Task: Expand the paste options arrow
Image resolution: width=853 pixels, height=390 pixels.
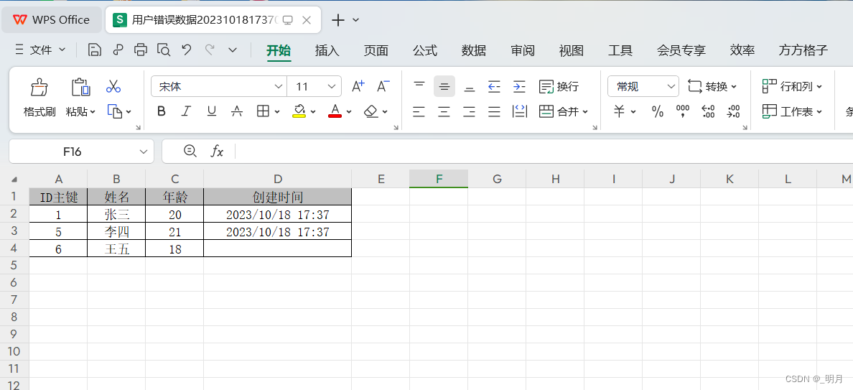Action: (93, 111)
